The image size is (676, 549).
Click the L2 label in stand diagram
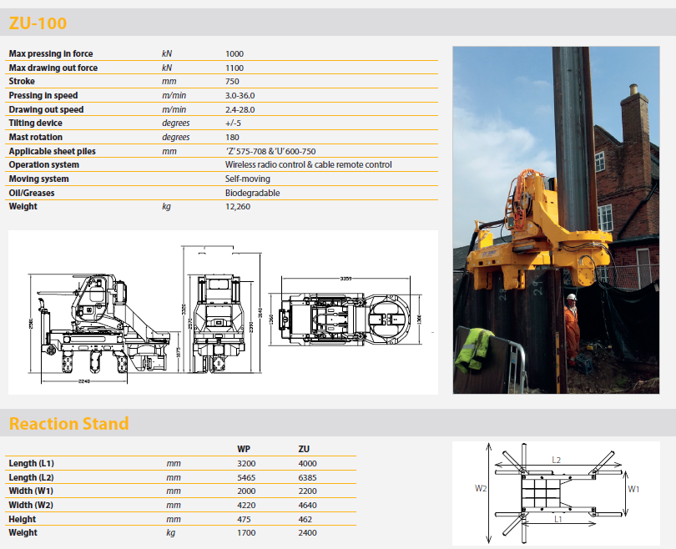click(556, 461)
